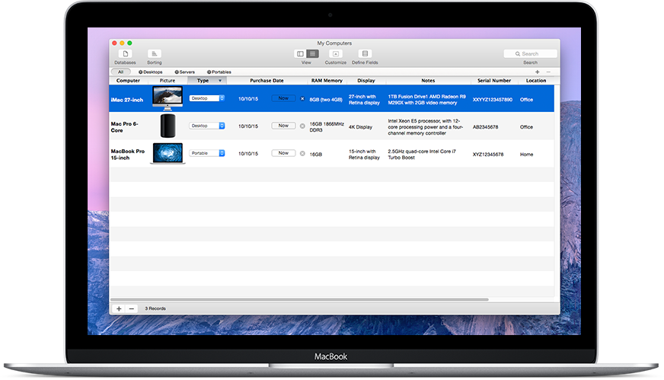
Task: Switch to the table list view icon
Action: tap(312, 54)
